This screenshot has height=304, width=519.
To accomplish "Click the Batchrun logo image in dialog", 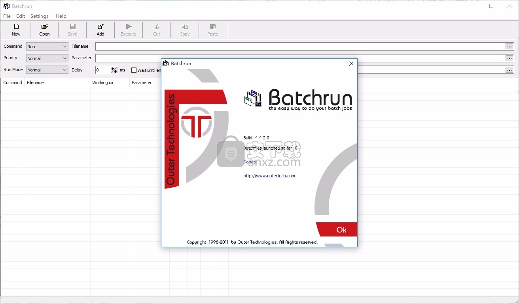I will pyautogui.click(x=253, y=99).
